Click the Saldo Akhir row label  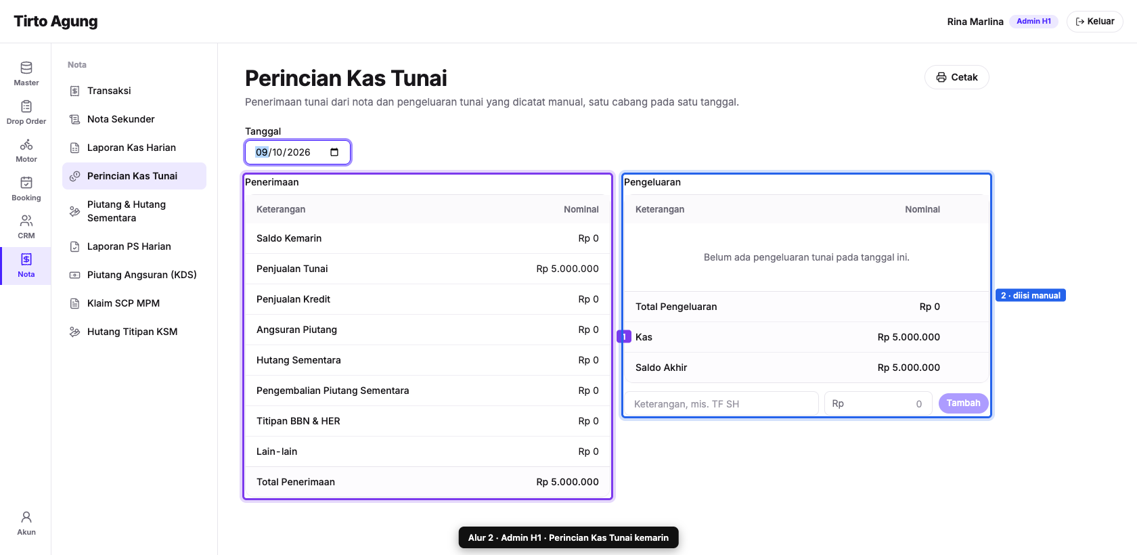coord(661,368)
